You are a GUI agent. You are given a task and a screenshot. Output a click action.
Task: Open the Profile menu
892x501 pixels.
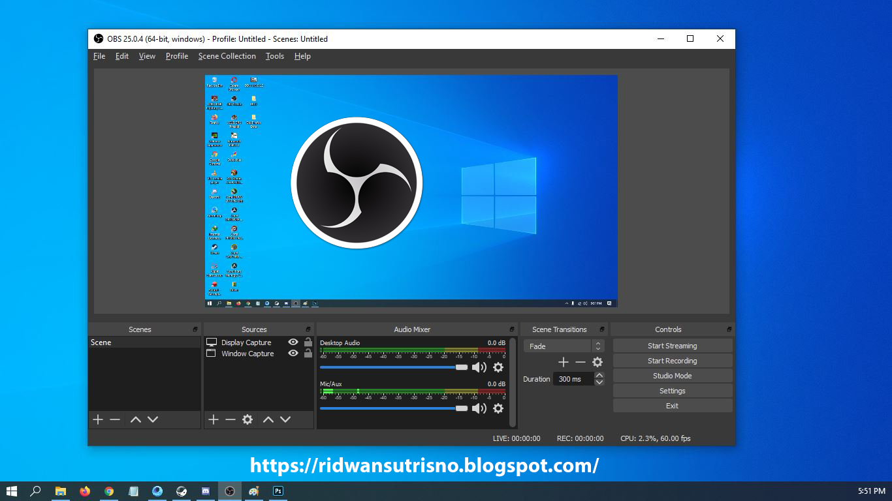coord(177,56)
